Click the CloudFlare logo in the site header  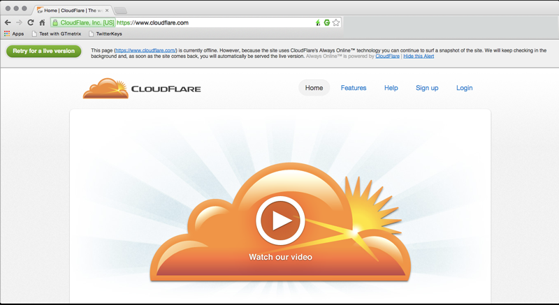coord(142,88)
